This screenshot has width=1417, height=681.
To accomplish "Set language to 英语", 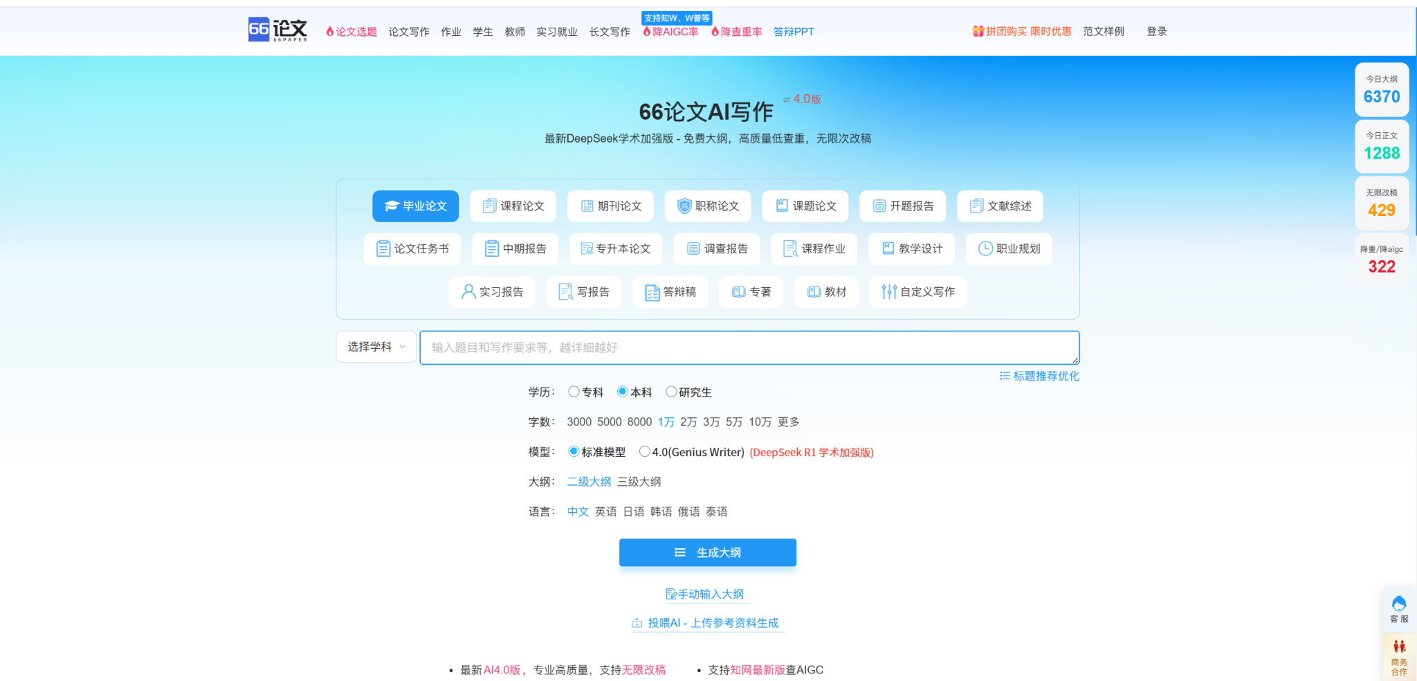I will click(605, 512).
